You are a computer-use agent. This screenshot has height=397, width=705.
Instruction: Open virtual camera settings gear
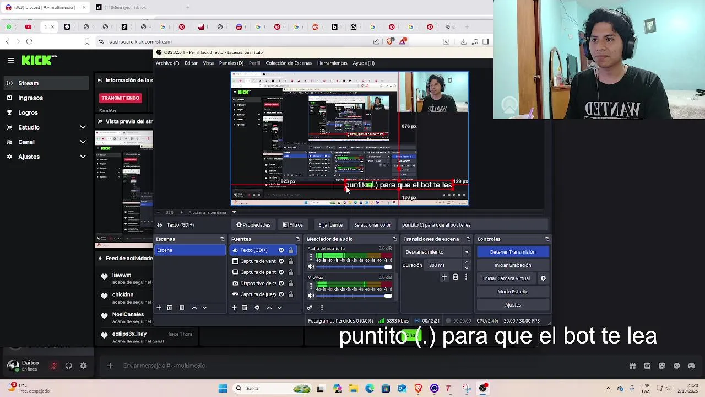pos(543,278)
